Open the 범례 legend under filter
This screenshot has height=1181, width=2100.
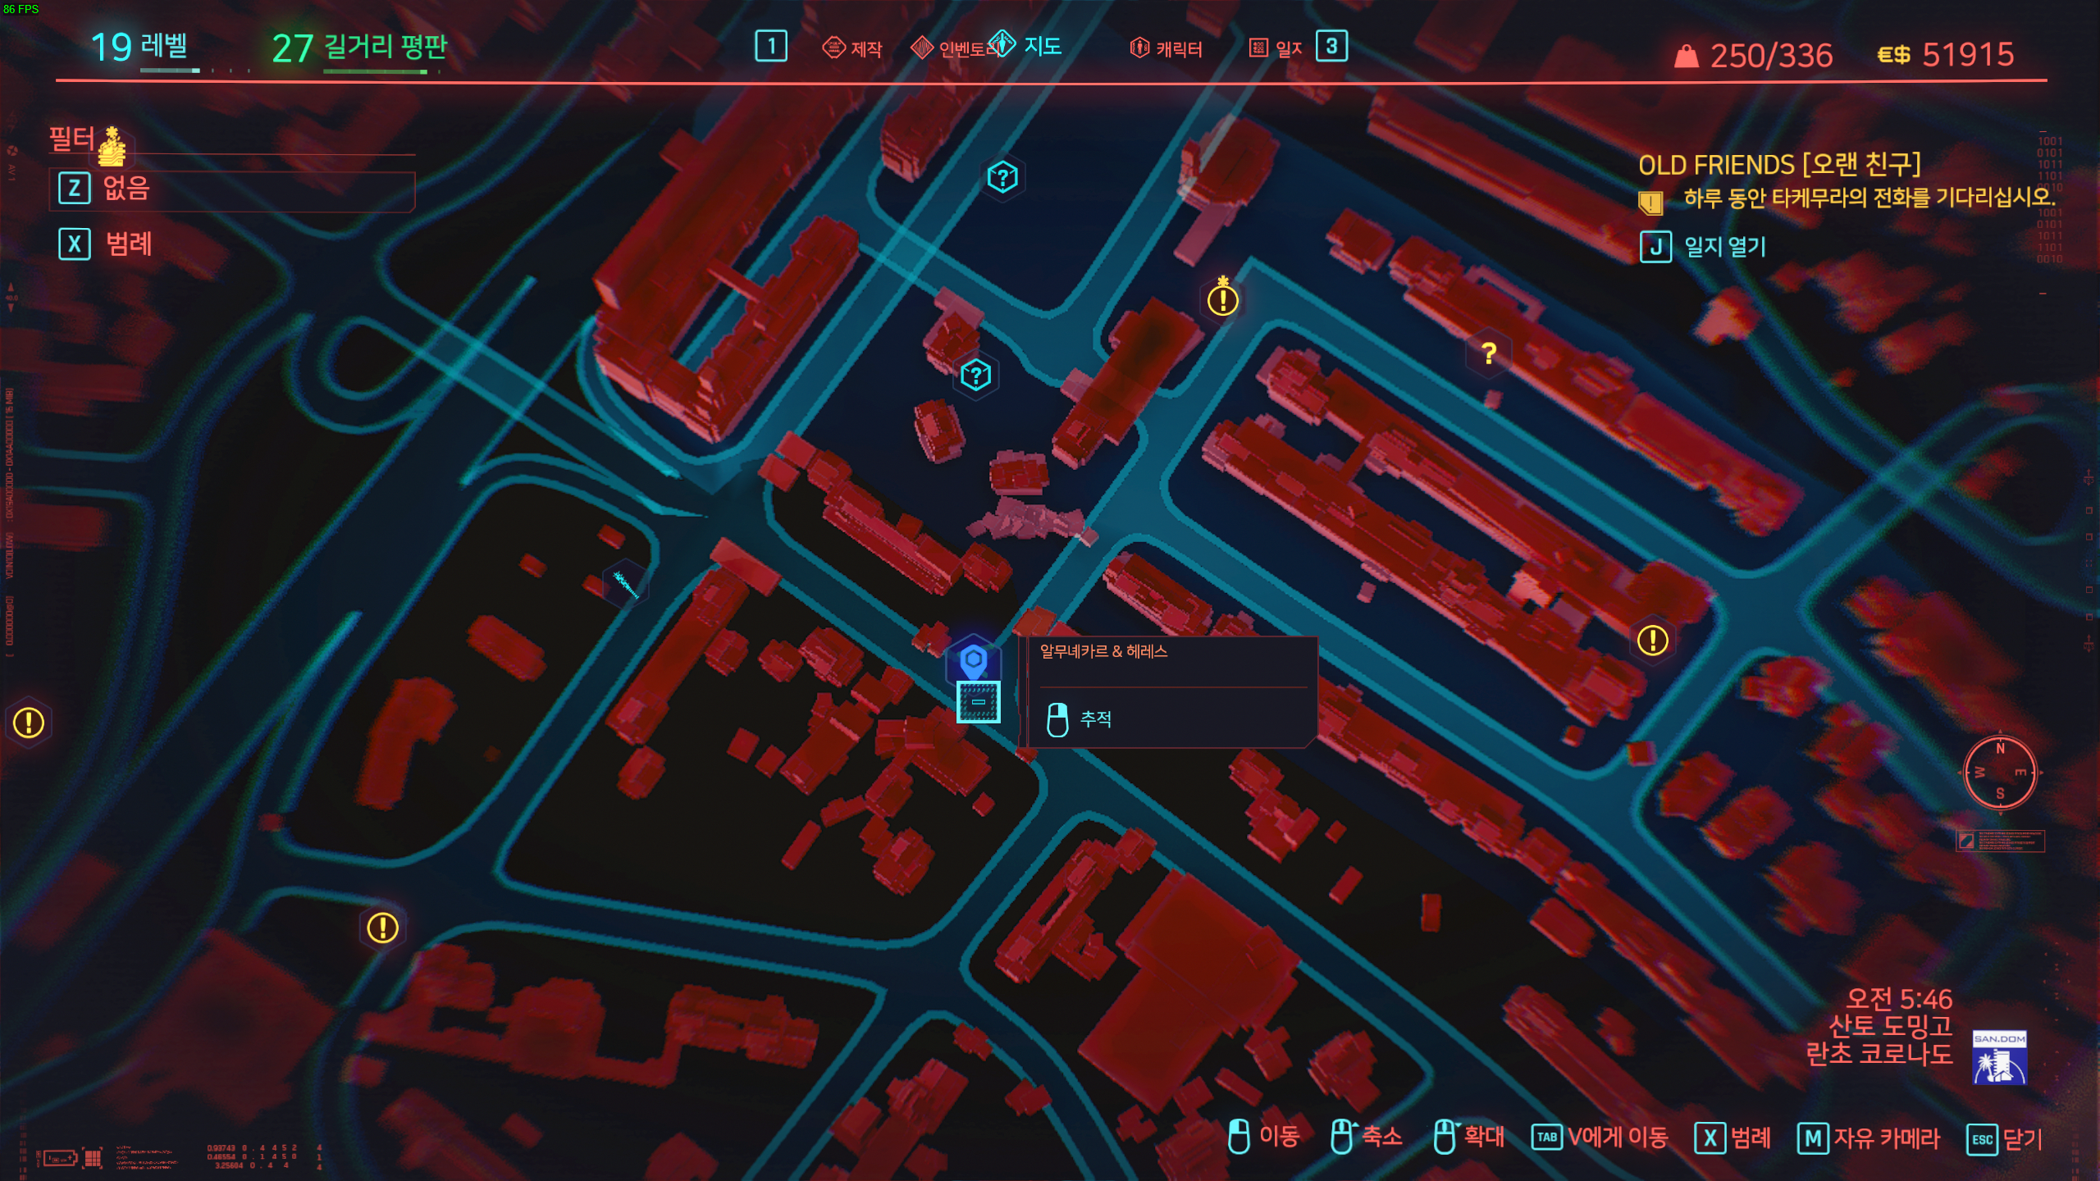tap(105, 244)
